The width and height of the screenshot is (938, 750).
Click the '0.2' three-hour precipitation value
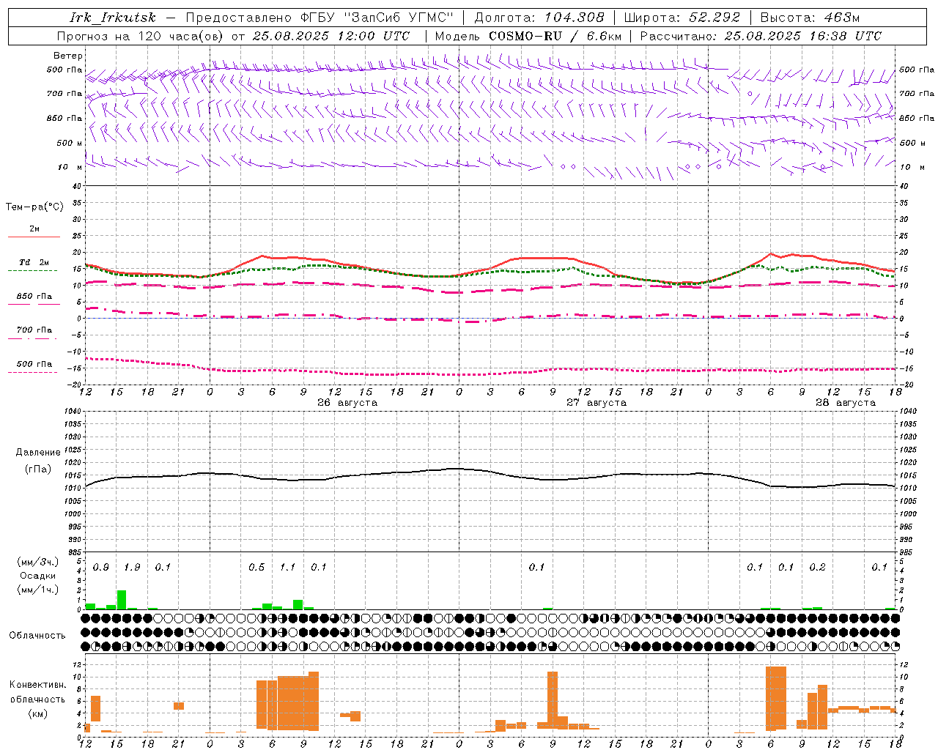pos(817,568)
